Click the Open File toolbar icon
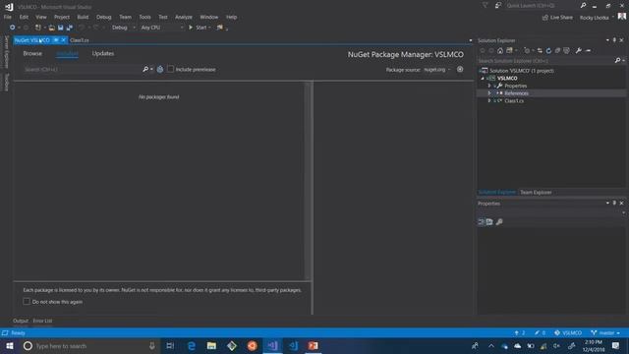This screenshot has height=354, width=629. coord(51,28)
